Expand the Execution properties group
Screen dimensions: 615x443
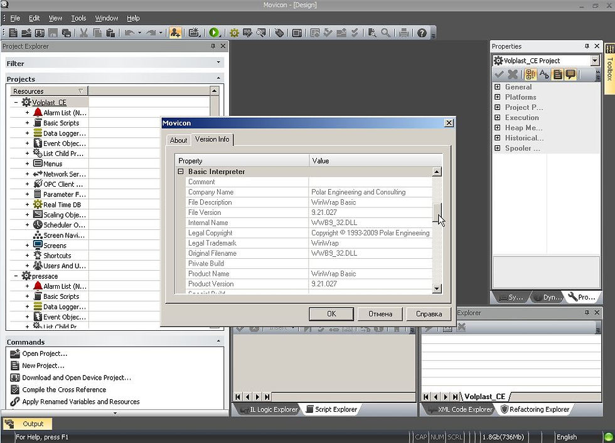[x=497, y=118]
